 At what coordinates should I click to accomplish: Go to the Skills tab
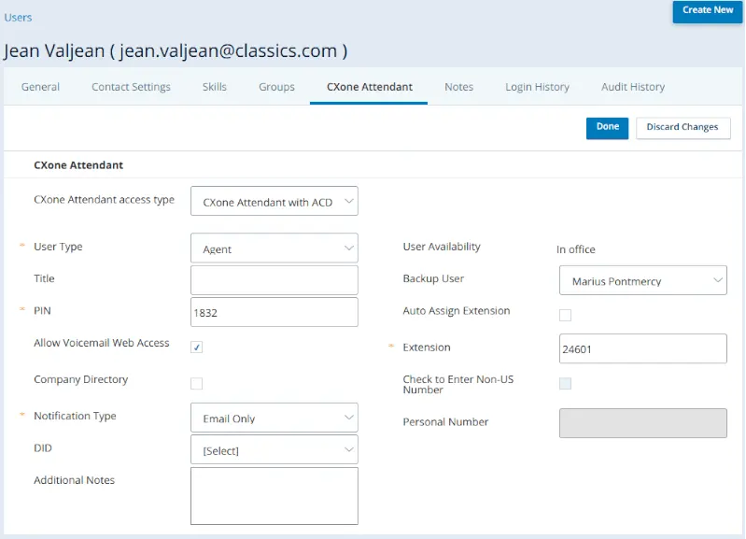pos(215,87)
